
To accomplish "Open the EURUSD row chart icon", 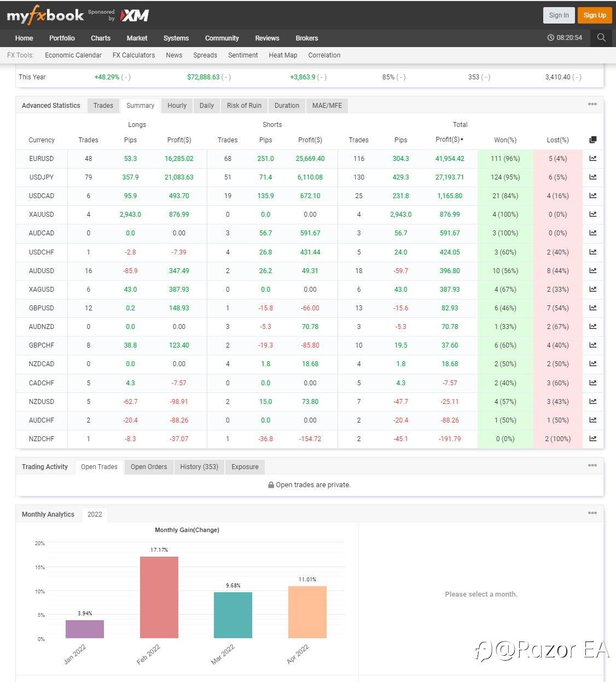I will click(592, 158).
